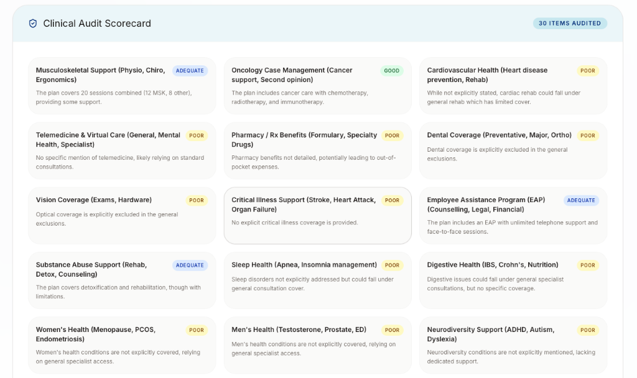Viewport: 637px width, 378px height.
Task: Select the Cardiovascular Health card
Action: click(x=513, y=86)
